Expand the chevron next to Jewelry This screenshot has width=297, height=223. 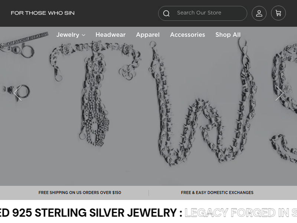84,35
